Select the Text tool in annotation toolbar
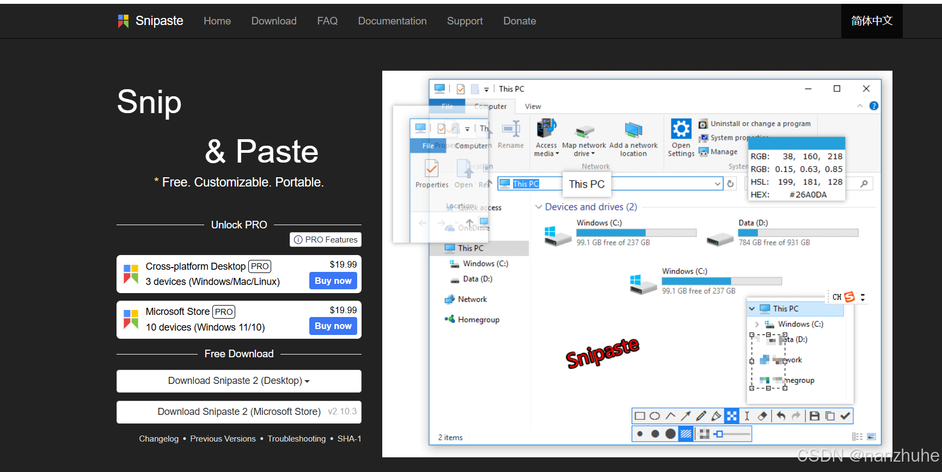942x472 pixels. coord(747,416)
